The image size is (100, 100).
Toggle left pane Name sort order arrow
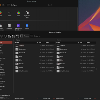[x=37, y=42]
